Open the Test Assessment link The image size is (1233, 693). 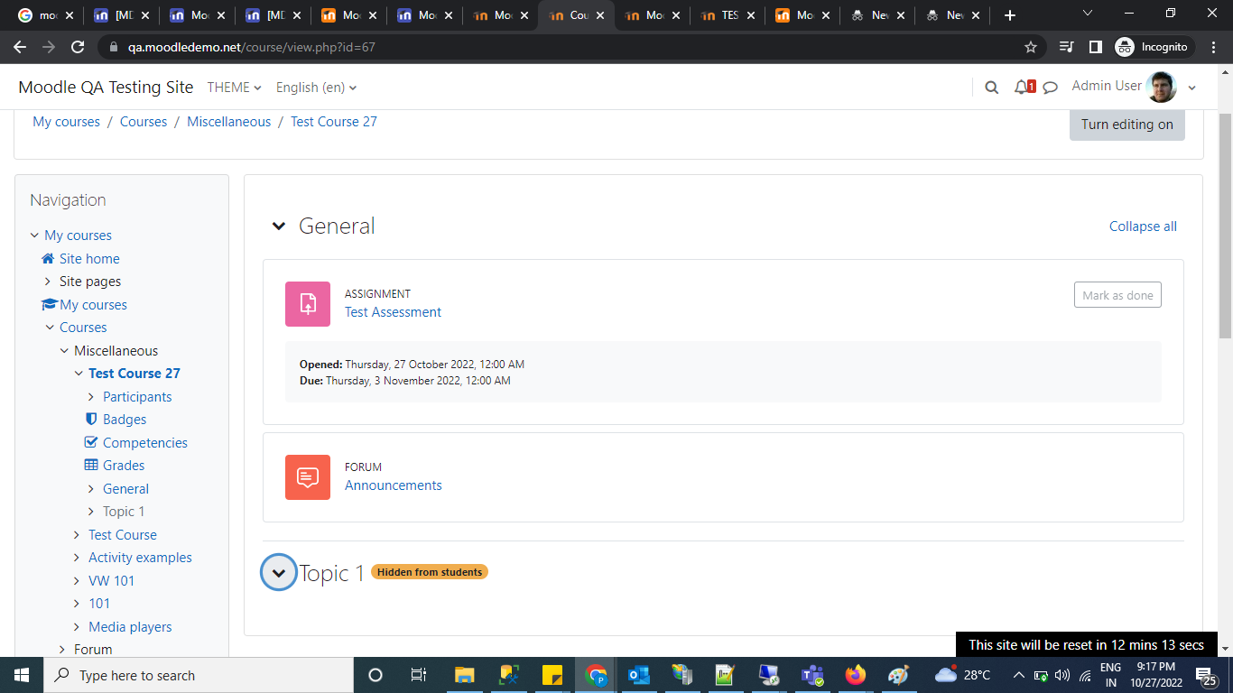[393, 312]
